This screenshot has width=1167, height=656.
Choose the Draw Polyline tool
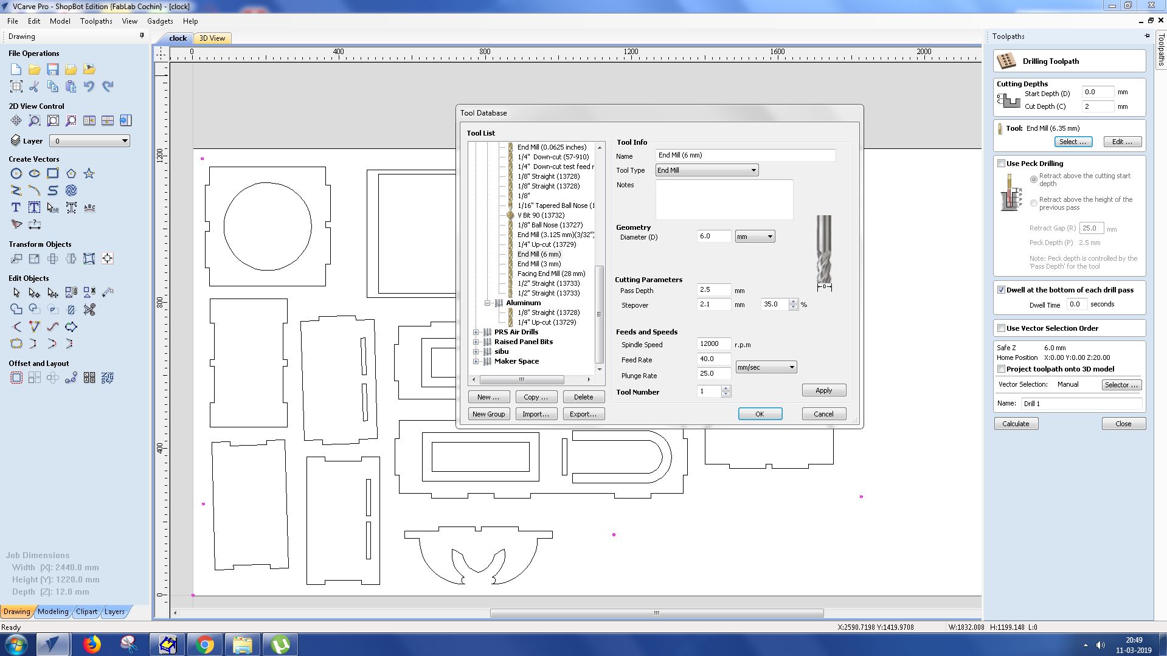pos(16,191)
